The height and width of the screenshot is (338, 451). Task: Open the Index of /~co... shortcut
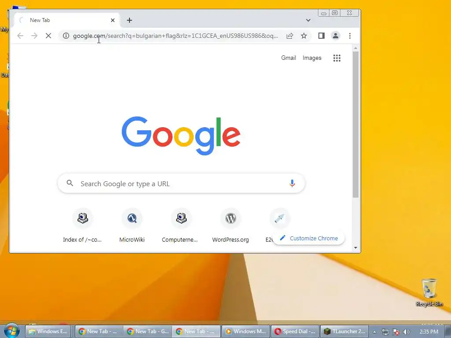[82, 226]
